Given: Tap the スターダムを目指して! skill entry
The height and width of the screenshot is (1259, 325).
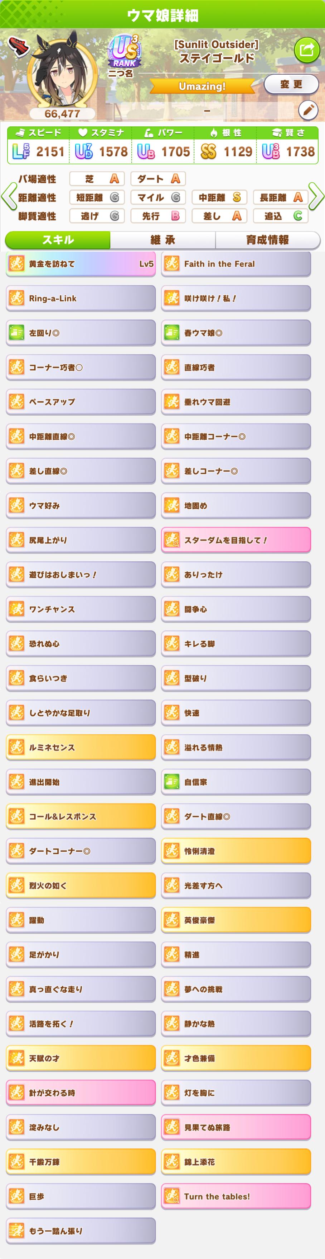Looking at the screenshot, I should [236, 540].
